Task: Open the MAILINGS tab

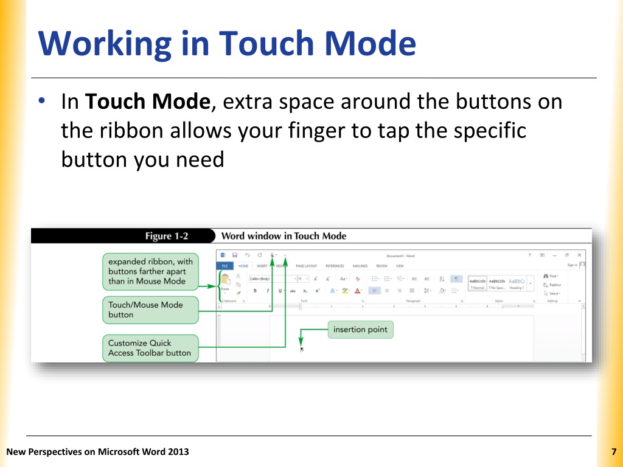Action: [x=360, y=266]
